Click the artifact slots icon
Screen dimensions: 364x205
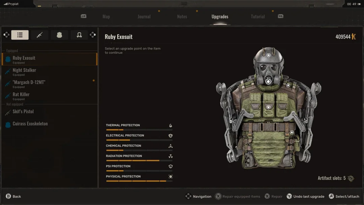pyautogui.click(x=351, y=178)
